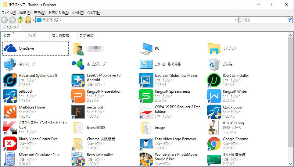Screen dimensions: 294x167
Task: Sort by 名前 column header
Action: coord(13,35)
